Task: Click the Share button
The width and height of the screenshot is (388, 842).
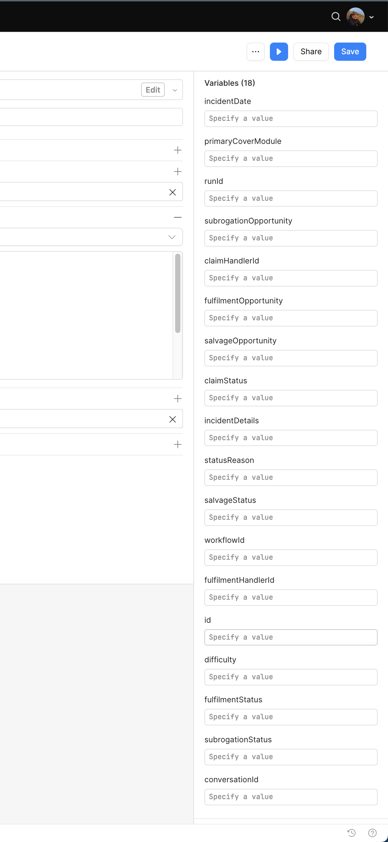Action: pos(311,52)
